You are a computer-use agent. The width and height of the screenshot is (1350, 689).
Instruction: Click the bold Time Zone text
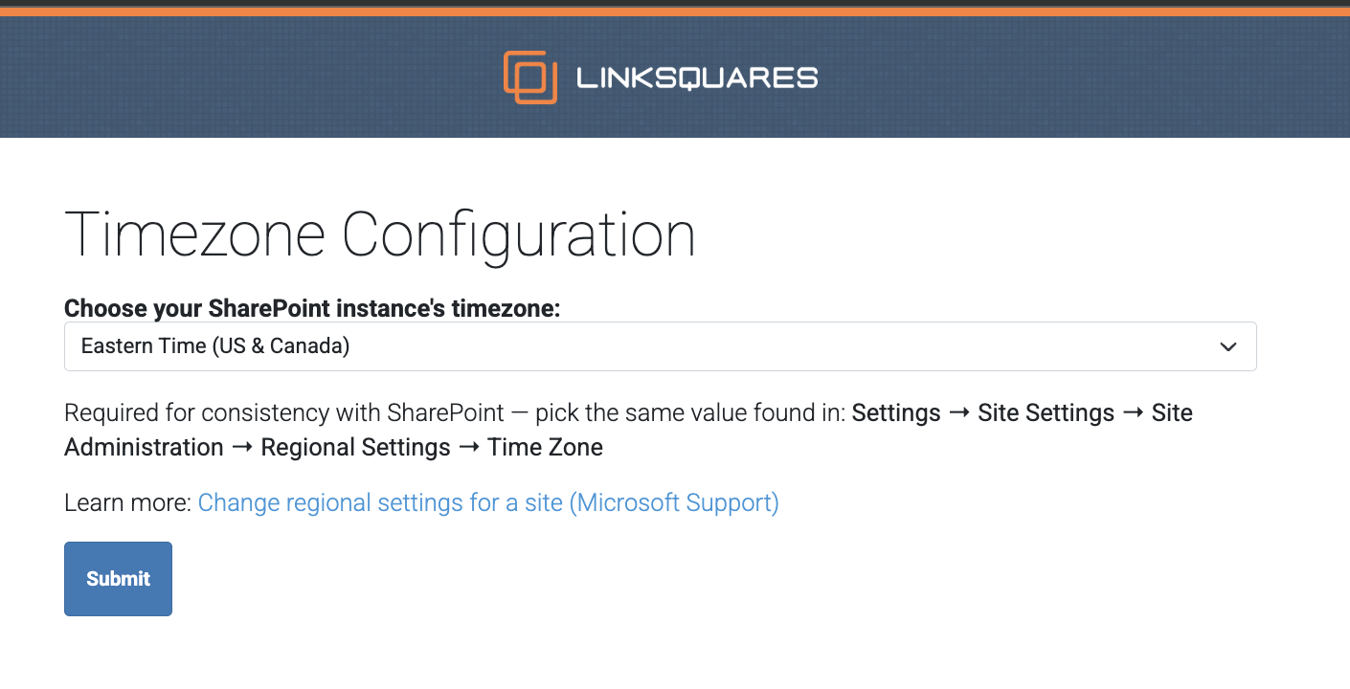click(x=545, y=448)
